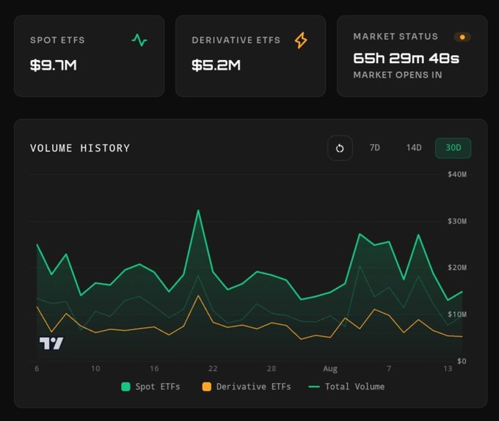Click the Total Volume legend label
This screenshot has width=499, height=421.
click(x=354, y=387)
